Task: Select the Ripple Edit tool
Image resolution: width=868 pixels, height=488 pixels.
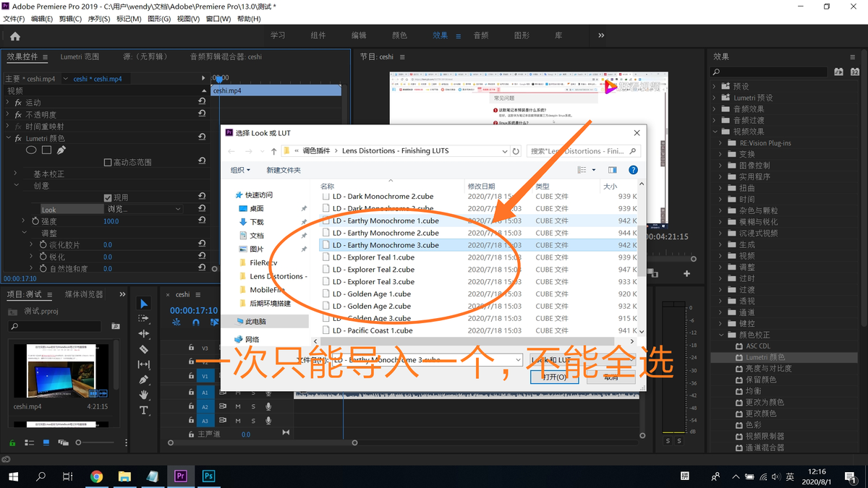Action: (x=144, y=334)
